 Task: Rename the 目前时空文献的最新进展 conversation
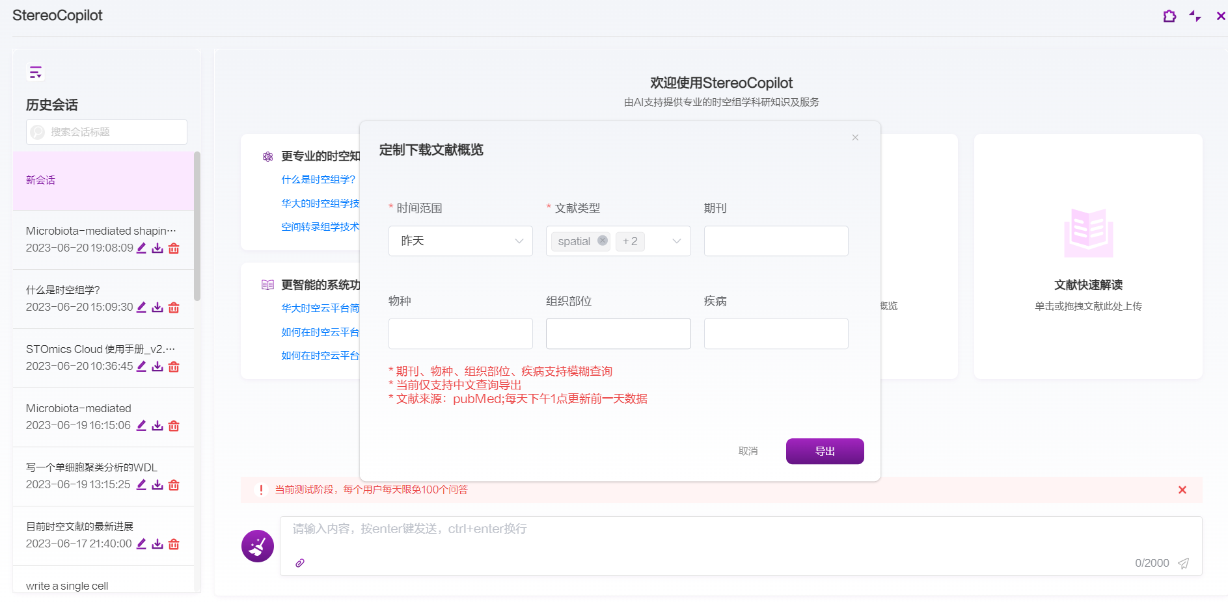141,544
